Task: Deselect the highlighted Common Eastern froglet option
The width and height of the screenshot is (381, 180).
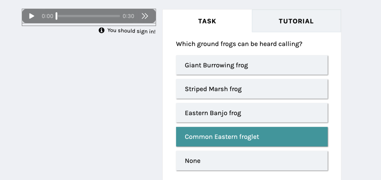Action: (252, 137)
